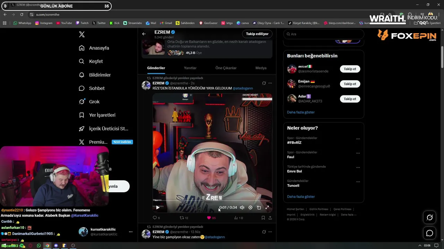Open Yer İşaretleri in the sidebar

[97, 115]
